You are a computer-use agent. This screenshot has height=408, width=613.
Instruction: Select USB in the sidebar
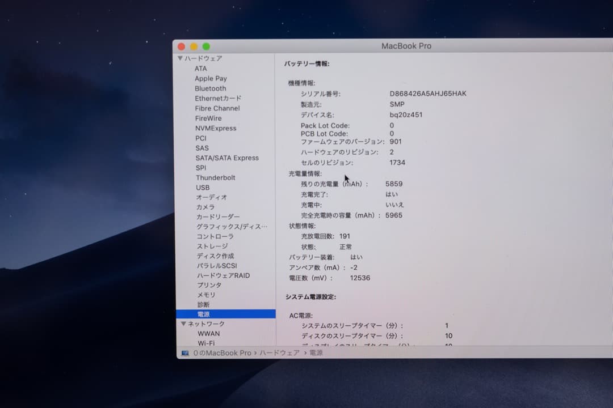pos(203,188)
